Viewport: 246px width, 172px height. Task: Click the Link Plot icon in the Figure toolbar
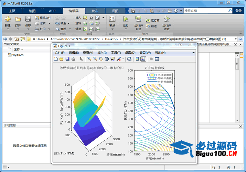(129, 59)
